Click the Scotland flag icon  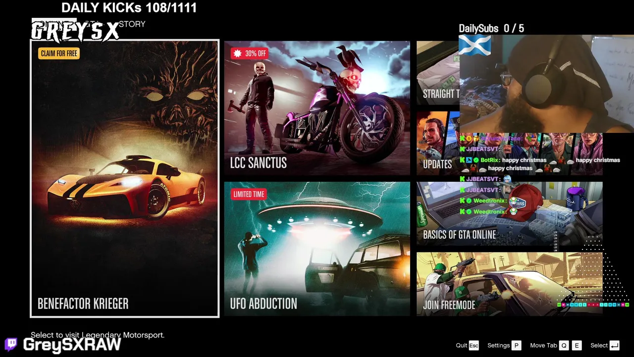click(x=475, y=45)
